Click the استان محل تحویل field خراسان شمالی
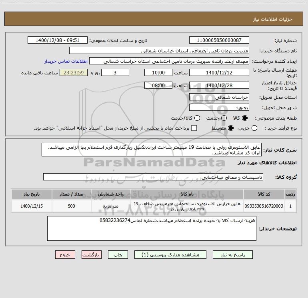Viewport: 308px width, 298px height. 219,97
